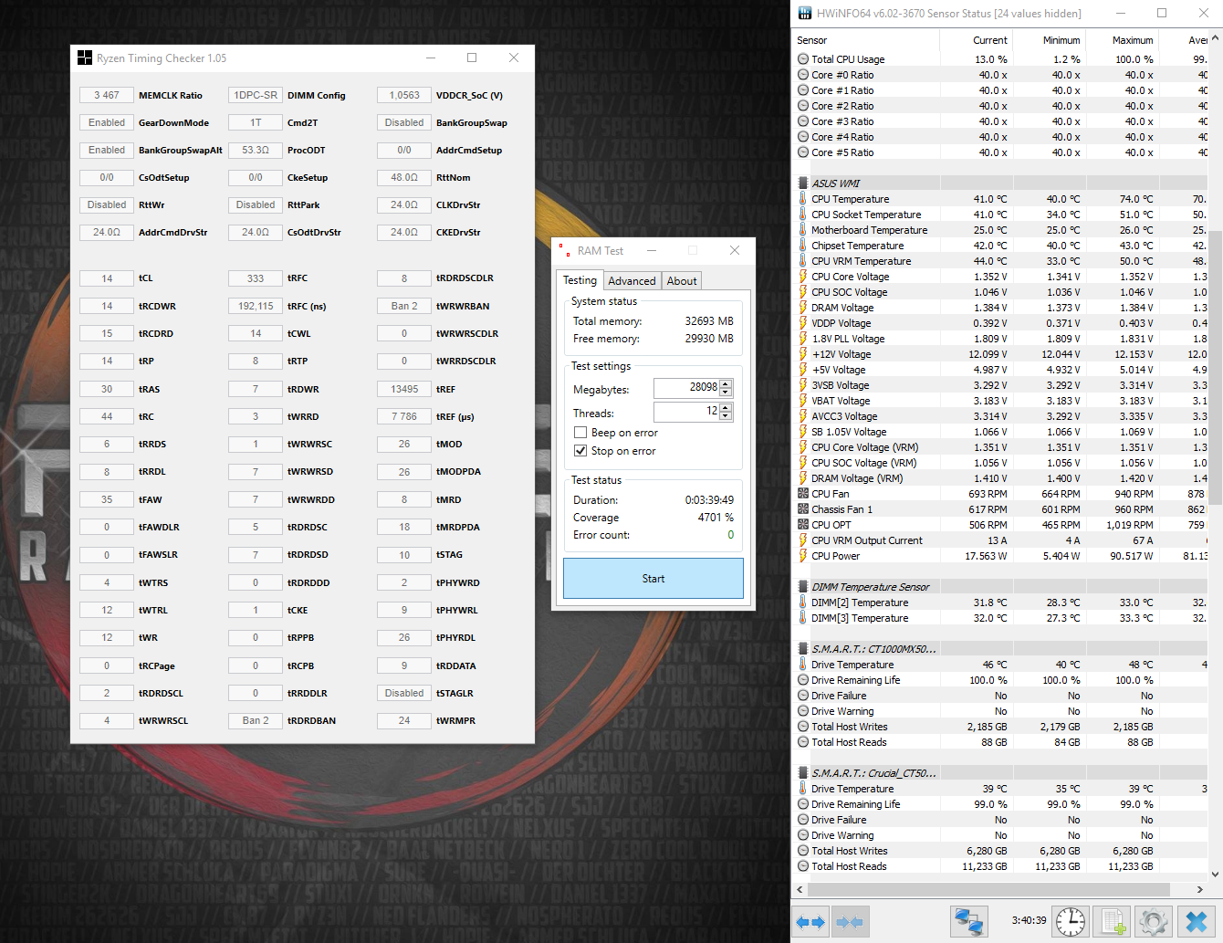This screenshot has height=943, width=1223.
Task: Click the Ryzen Timing Checker title bar logo
Action: pos(85,58)
